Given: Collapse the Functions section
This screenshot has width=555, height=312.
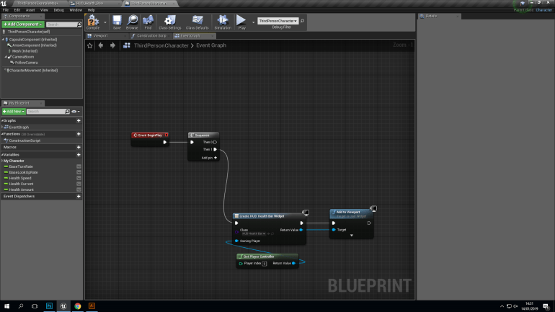Looking at the screenshot, I should [x=2, y=134].
